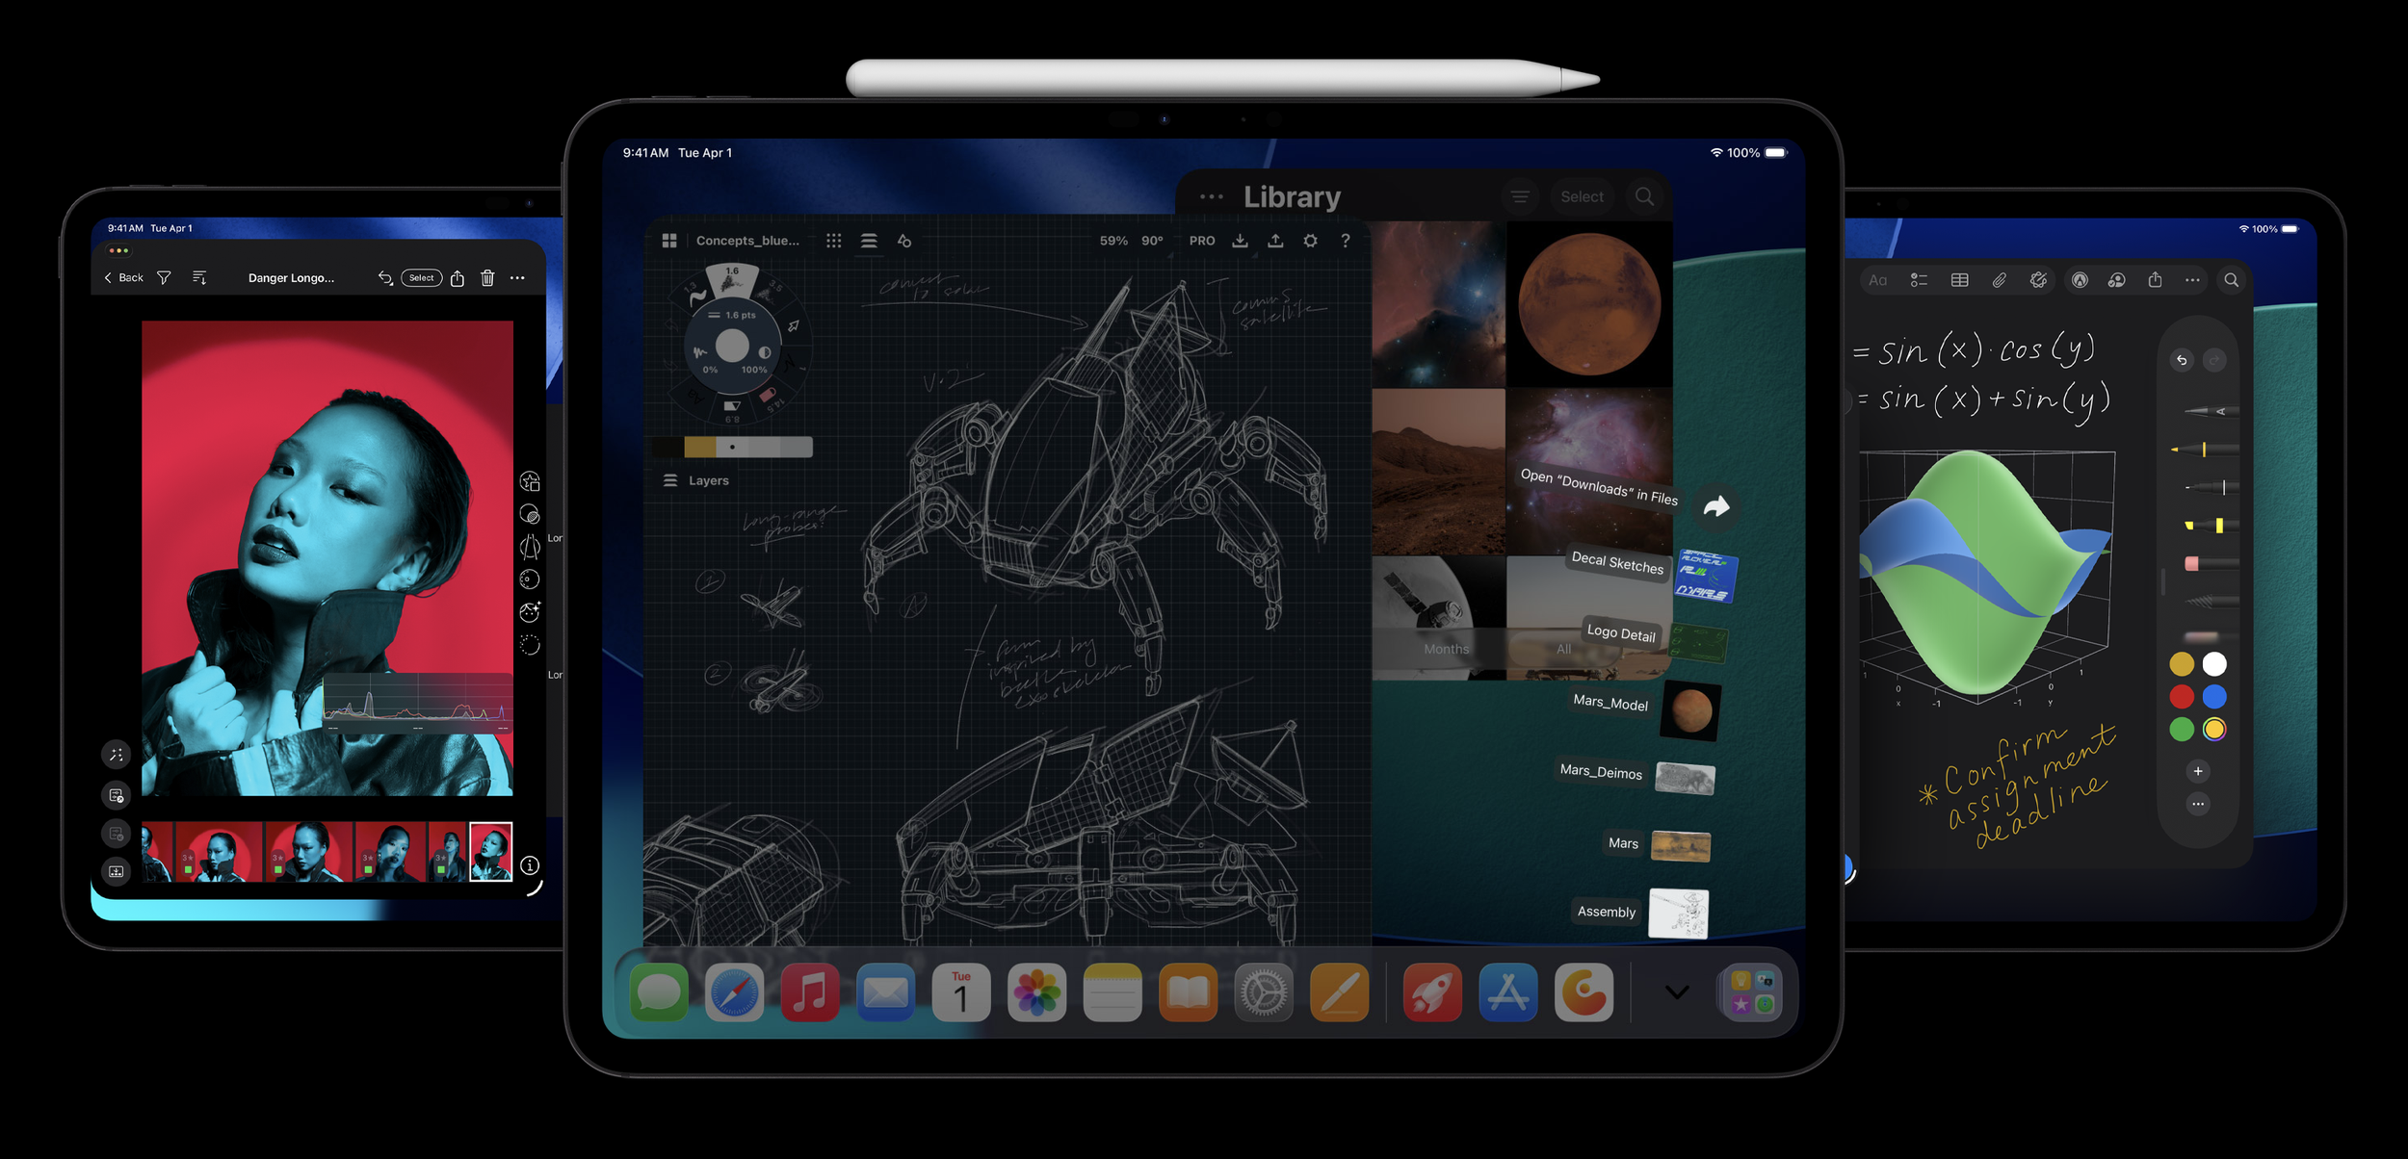The height and width of the screenshot is (1159, 2408).
Task: Insert a checklist in the Notes toolbar
Action: (1920, 280)
